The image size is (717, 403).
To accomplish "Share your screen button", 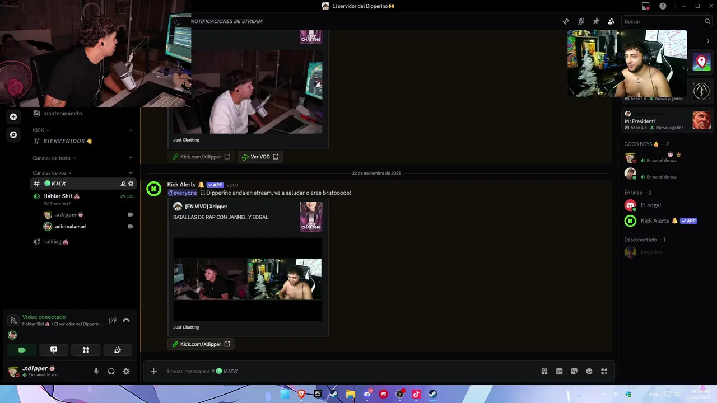I will click(54, 350).
